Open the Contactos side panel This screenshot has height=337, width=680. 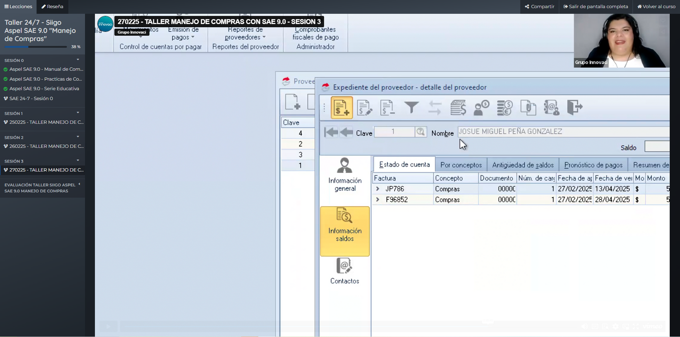point(344,272)
